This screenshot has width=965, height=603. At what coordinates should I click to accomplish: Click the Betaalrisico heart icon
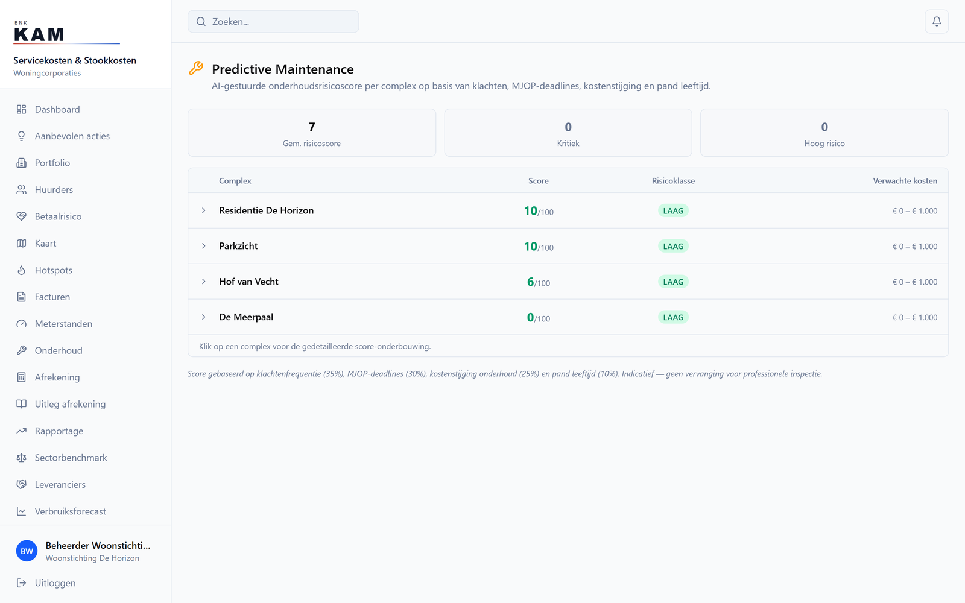pos(22,216)
